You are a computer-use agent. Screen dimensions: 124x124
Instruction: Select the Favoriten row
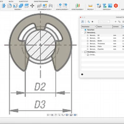click(x=103, y=30)
